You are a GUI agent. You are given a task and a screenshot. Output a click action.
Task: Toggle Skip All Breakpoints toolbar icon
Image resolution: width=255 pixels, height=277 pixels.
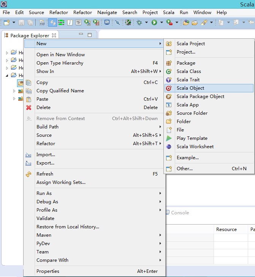(x=117, y=23)
